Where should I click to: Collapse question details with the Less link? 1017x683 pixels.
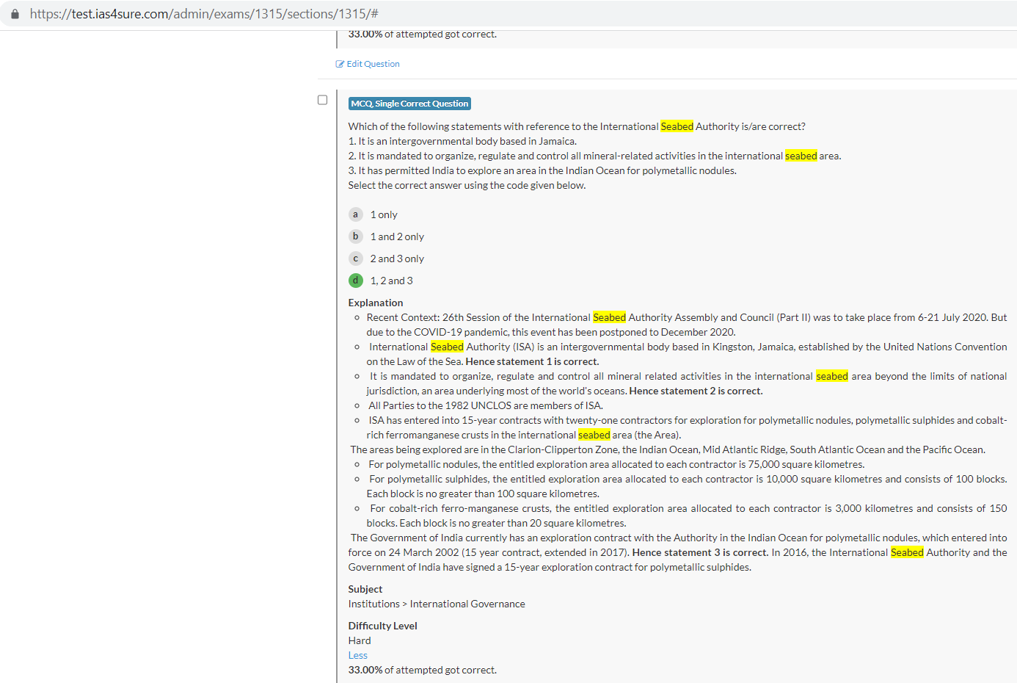(357, 655)
